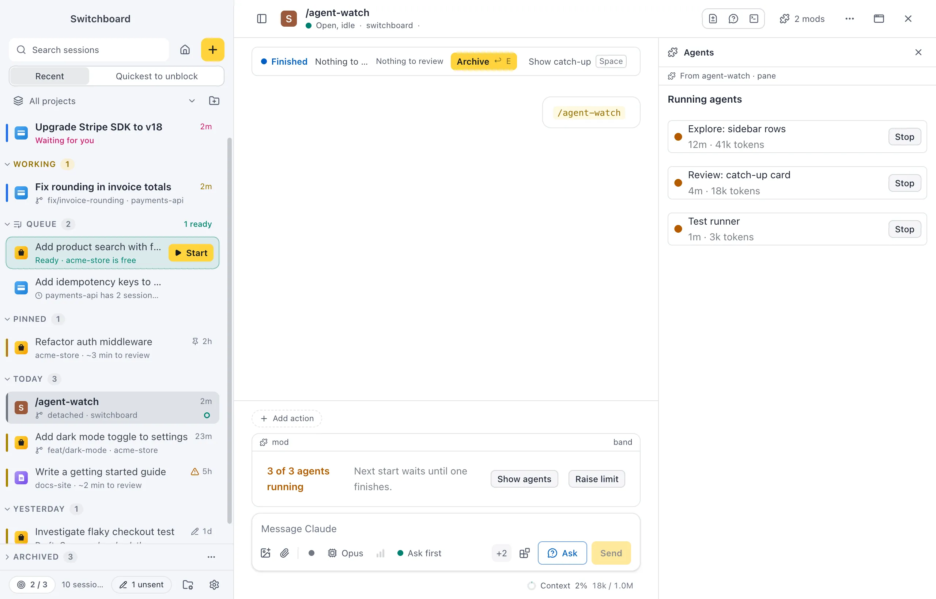Open Refactor auth middleware session
The width and height of the screenshot is (936, 599).
click(113, 348)
